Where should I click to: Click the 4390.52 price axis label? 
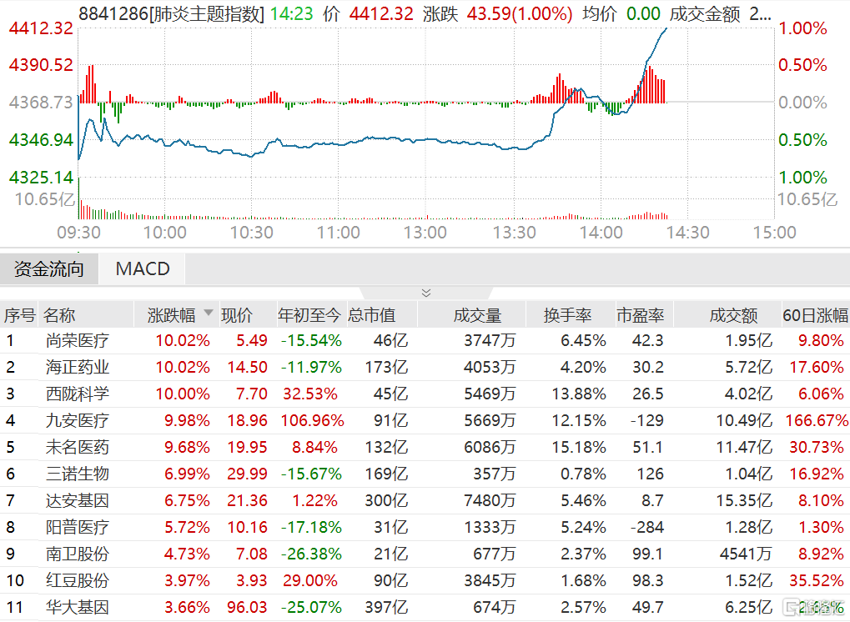[x=41, y=65]
